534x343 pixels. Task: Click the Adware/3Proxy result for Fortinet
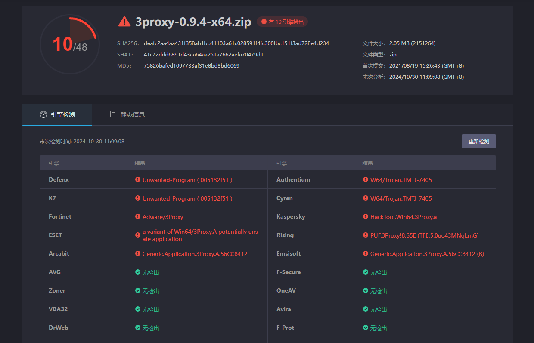(163, 217)
